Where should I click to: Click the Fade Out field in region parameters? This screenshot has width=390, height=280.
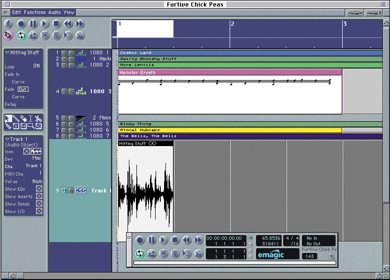tap(22, 89)
